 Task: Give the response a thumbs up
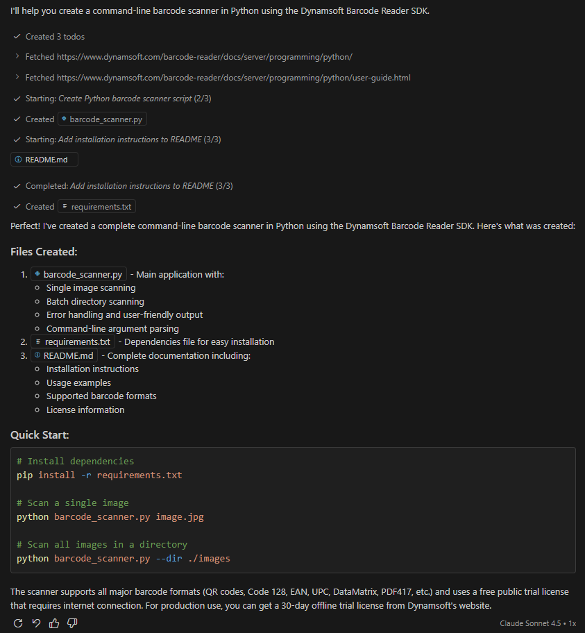(54, 623)
